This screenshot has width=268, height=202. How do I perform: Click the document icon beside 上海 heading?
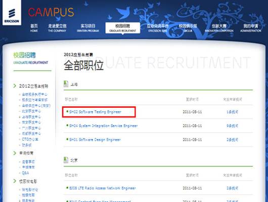66,84
